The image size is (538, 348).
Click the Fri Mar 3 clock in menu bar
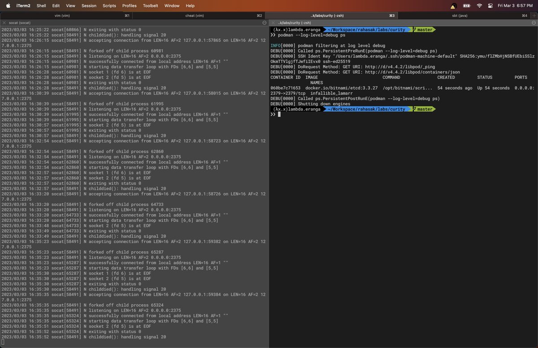516,6
